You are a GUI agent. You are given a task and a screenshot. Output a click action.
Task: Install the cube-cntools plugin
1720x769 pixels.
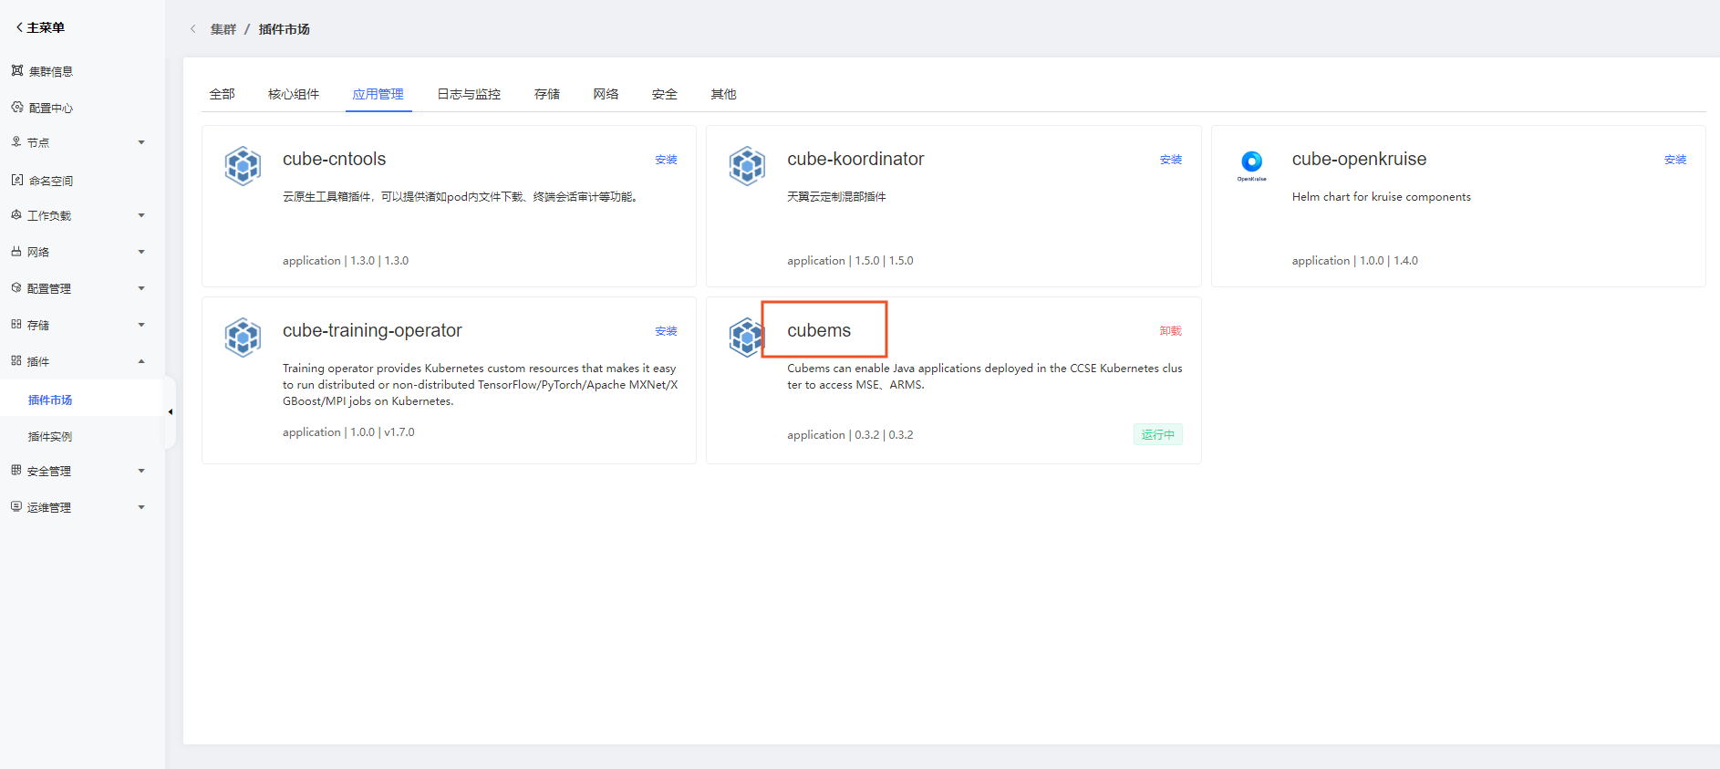pyautogui.click(x=666, y=160)
